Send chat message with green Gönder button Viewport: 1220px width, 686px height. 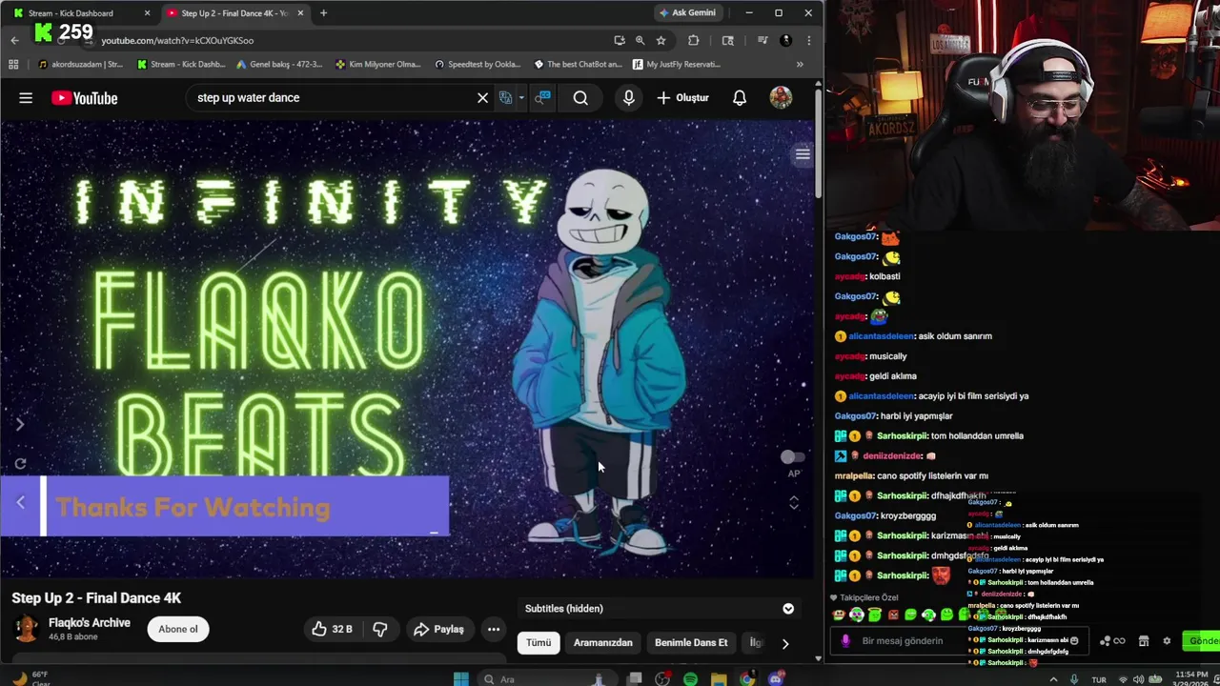pyautogui.click(x=1201, y=641)
